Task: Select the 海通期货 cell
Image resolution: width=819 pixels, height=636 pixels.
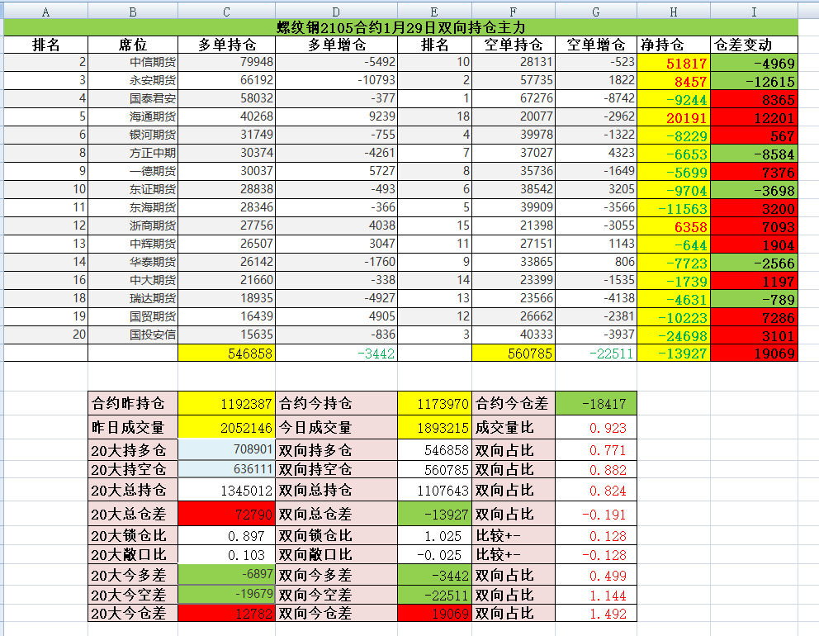Action: [x=133, y=116]
